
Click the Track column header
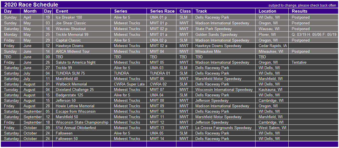224,11
